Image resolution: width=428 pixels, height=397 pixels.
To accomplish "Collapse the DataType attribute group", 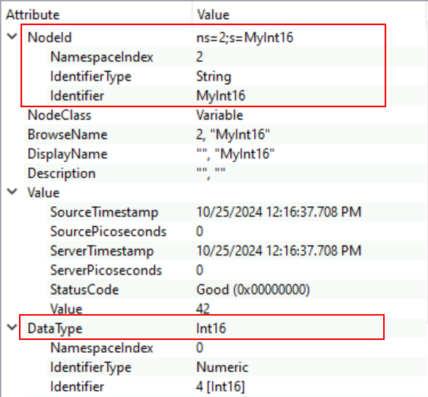I will tap(12, 327).
